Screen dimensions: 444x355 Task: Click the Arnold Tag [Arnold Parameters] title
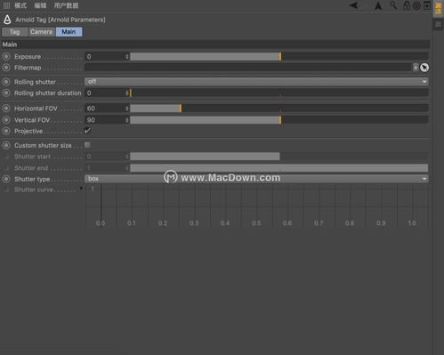click(61, 20)
